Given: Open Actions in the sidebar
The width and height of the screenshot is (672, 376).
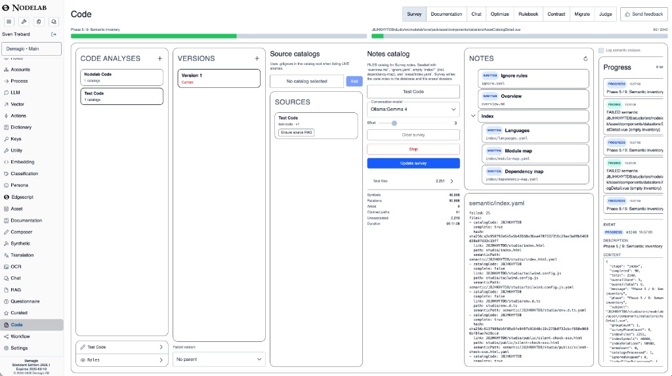Looking at the screenshot, I should (x=31, y=115).
